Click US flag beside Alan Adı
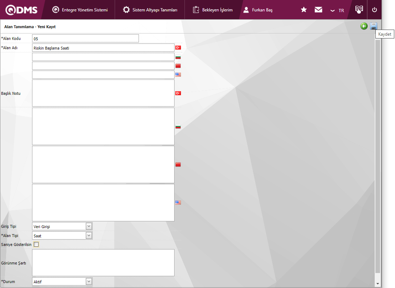Image resolution: width=395 pixels, height=288 pixels. (178, 74)
